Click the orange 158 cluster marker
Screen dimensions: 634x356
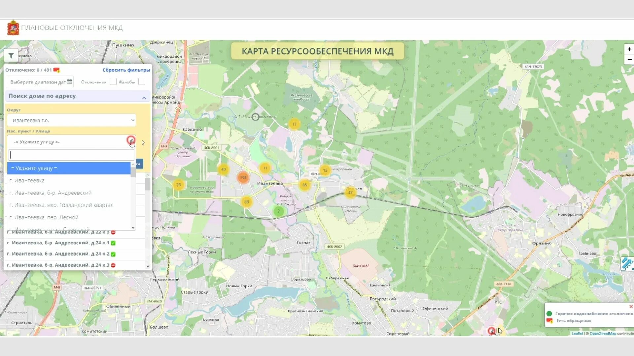click(x=243, y=177)
